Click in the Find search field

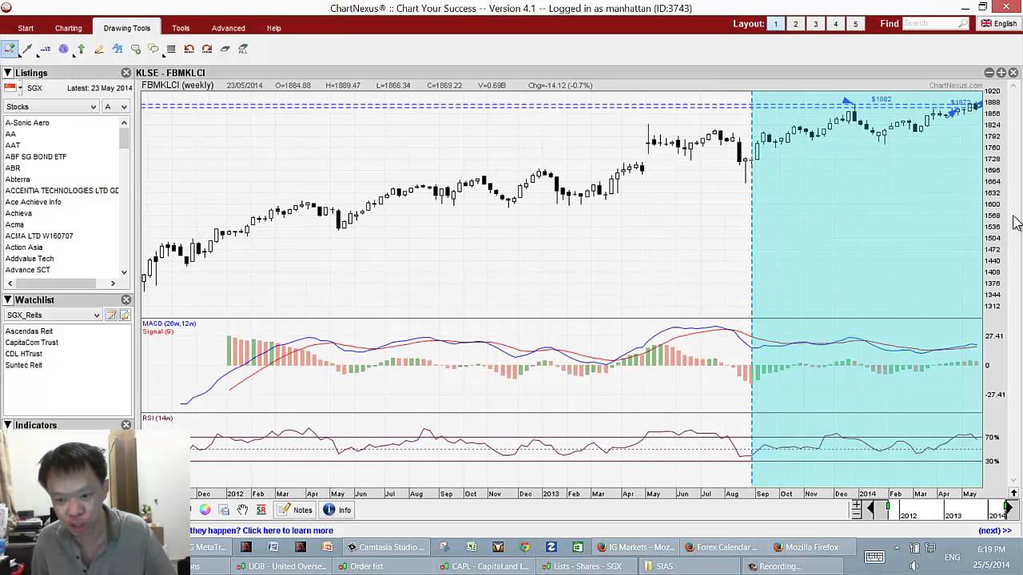point(935,24)
